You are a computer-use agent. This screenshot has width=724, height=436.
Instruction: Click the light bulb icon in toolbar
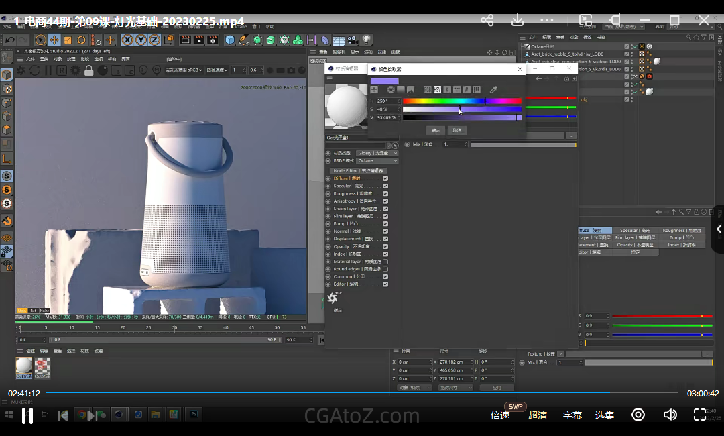pos(367,40)
